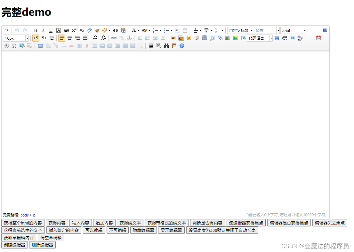354x252 pixels.
Task: Toggle center alignment
Action: 70,38
